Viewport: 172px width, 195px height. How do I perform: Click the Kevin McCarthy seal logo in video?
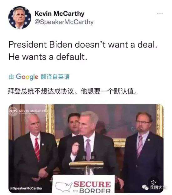click(13, 111)
